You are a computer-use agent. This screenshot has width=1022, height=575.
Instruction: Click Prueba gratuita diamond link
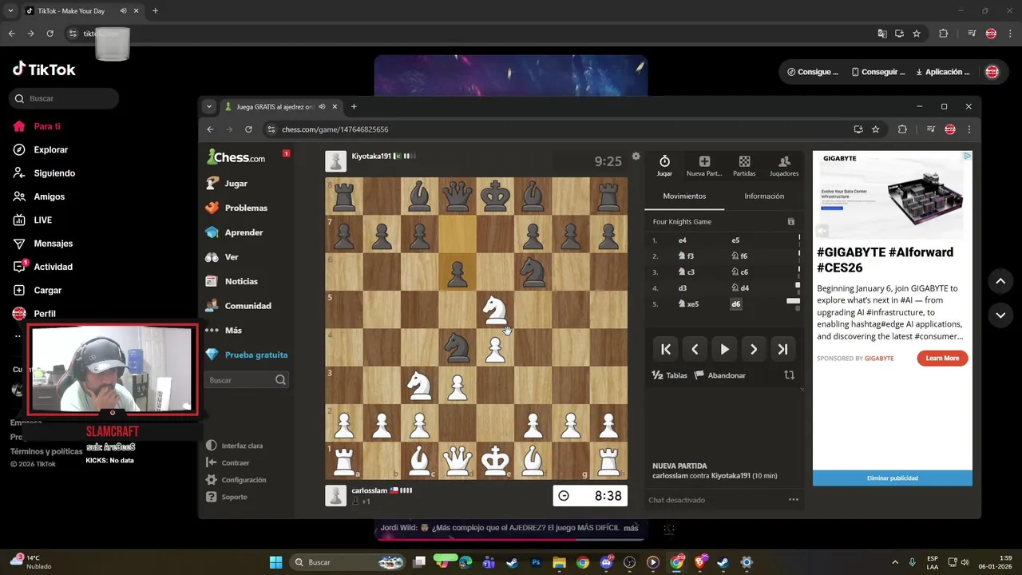(246, 355)
